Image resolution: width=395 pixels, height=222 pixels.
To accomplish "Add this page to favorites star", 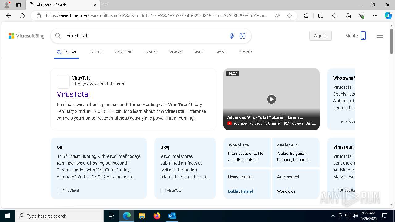I will (289, 16).
